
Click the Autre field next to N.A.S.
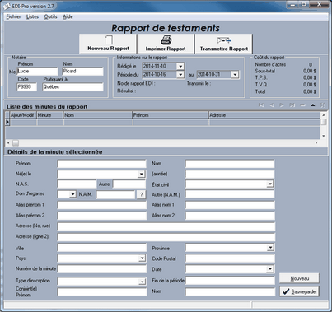click(129, 184)
